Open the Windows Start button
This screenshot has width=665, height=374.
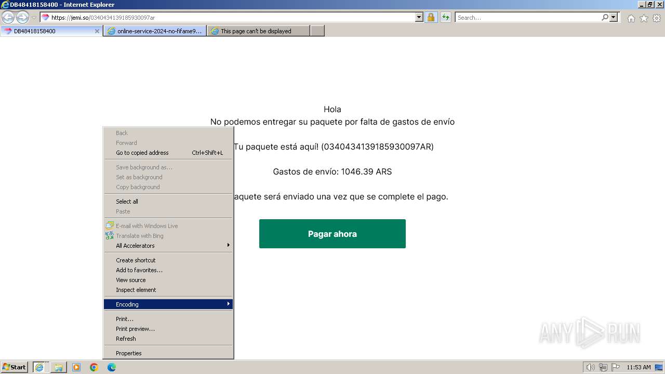[15, 367]
